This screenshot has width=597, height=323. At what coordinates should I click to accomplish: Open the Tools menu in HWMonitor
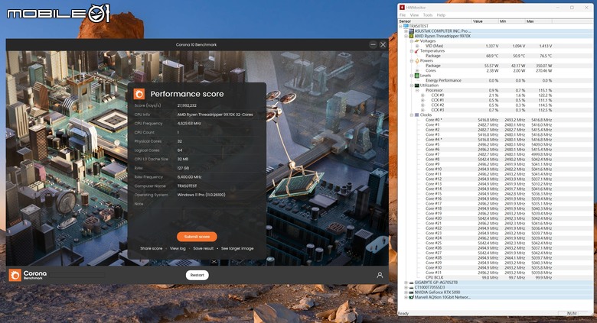(x=428, y=15)
